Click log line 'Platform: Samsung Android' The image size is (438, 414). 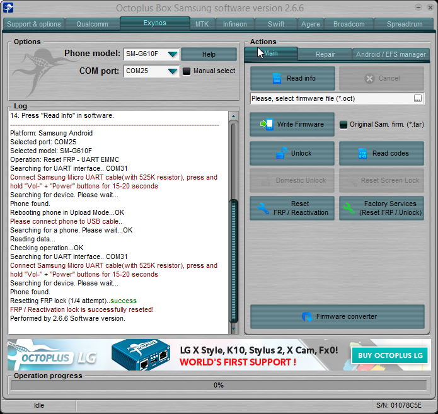pos(52,133)
